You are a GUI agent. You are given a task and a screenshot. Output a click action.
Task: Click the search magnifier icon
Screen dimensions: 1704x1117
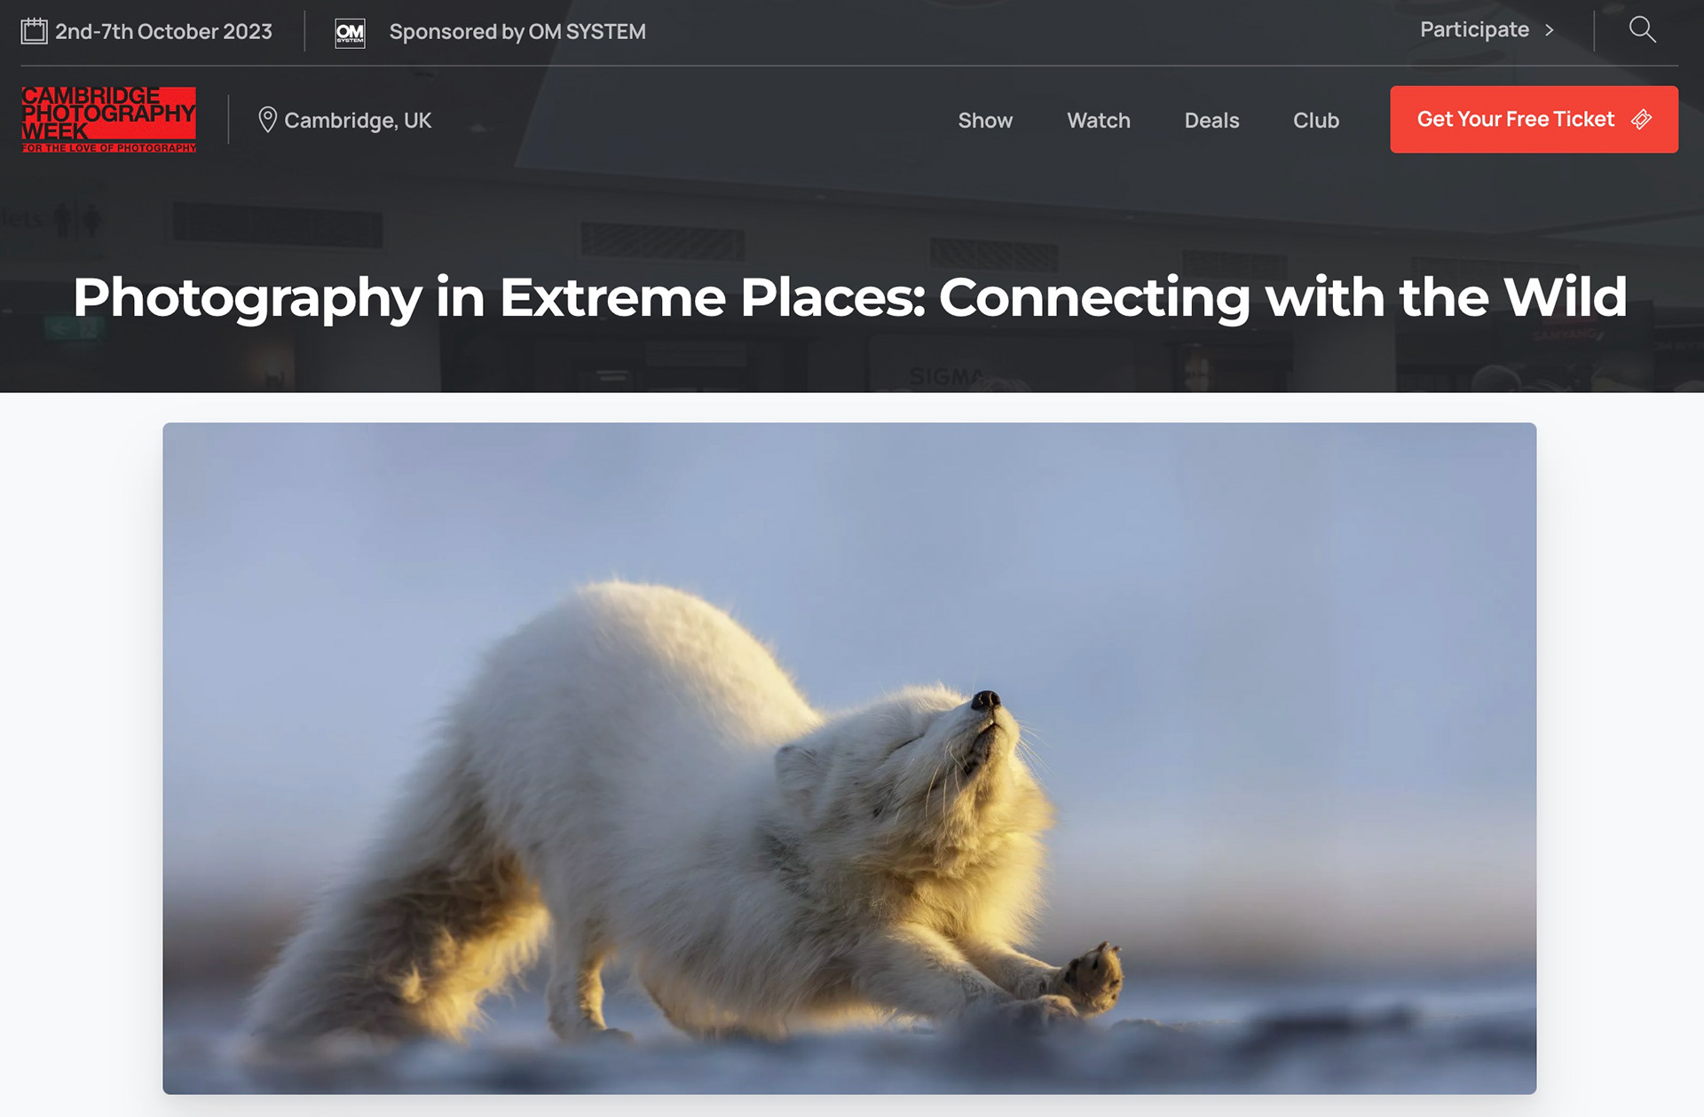(x=1642, y=29)
